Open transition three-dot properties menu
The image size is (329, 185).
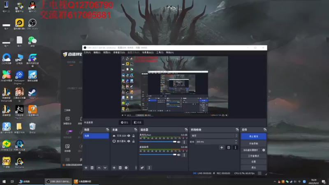tap(235, 148)
